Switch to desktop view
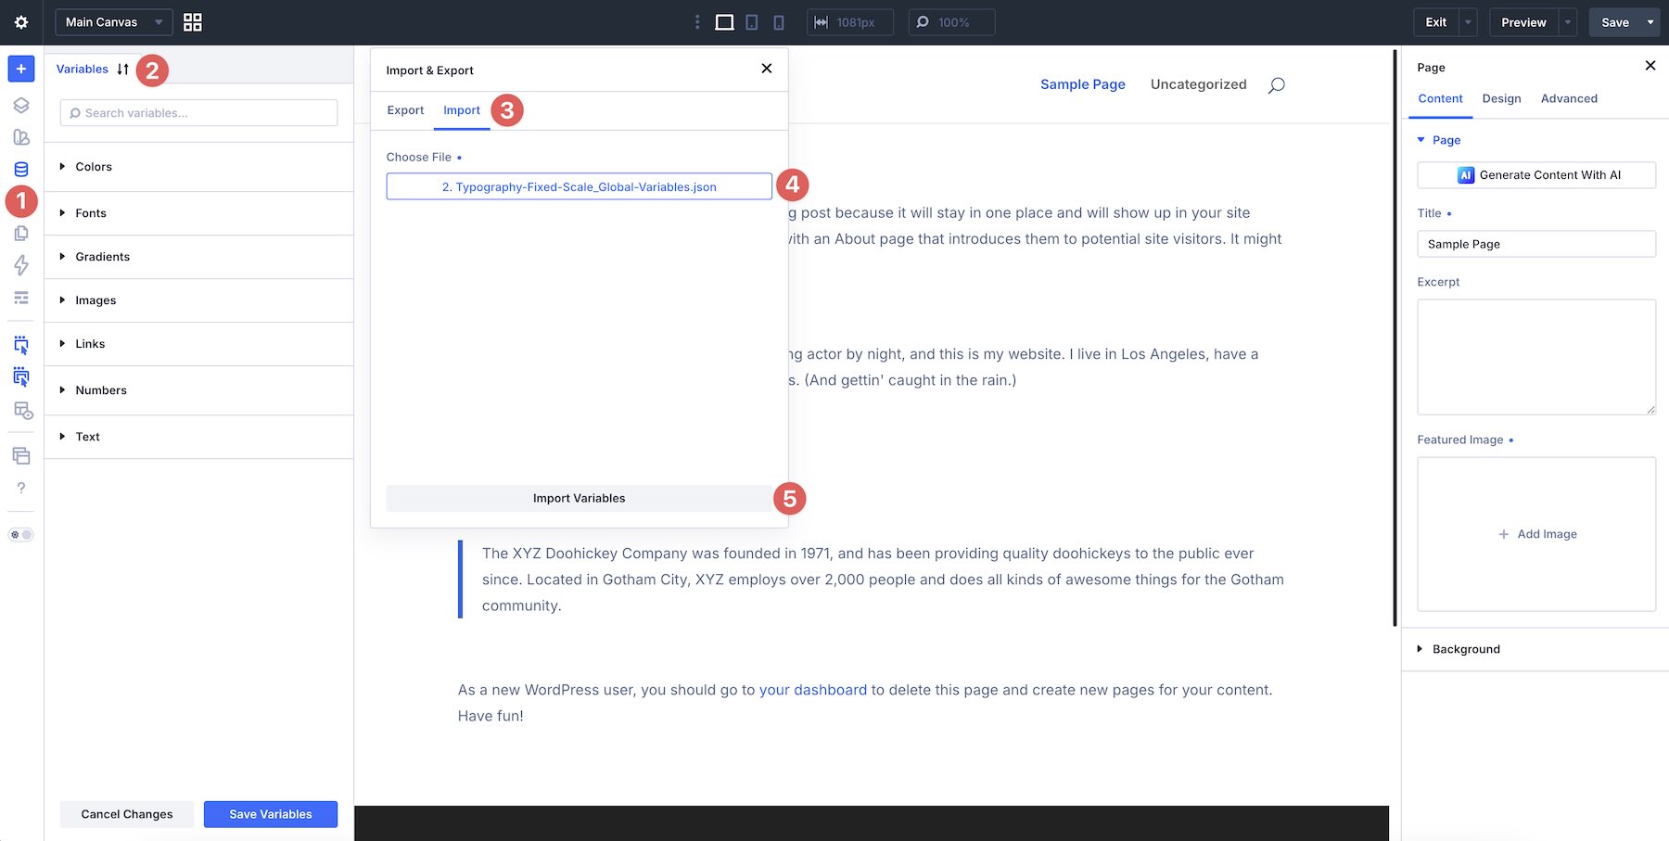1669x841 pixels. click(724, 22)
